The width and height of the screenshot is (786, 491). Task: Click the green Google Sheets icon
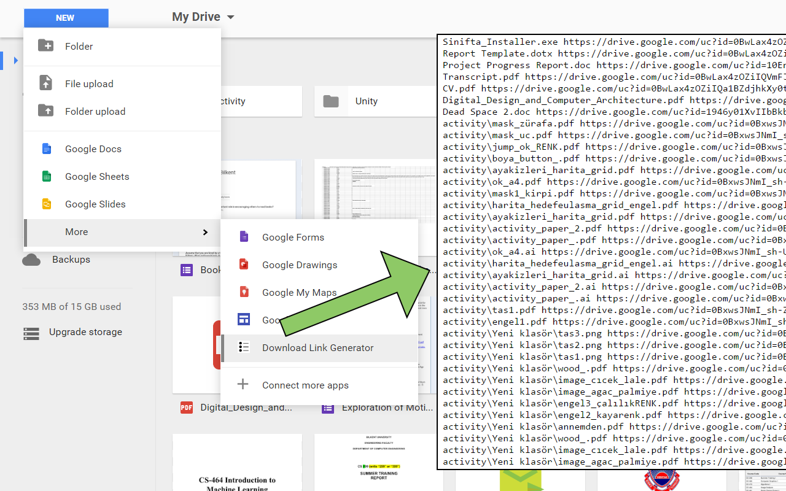[47, 176]
